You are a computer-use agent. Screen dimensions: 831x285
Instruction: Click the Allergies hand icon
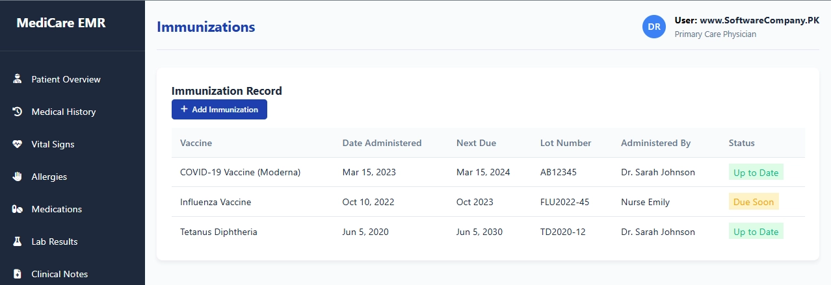[x=18, y=177]
